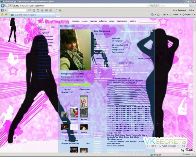Screen dimensions: 196x157
Task: Open friend thumbnail labeled Яночка
Action: click(x=84, y=107)
